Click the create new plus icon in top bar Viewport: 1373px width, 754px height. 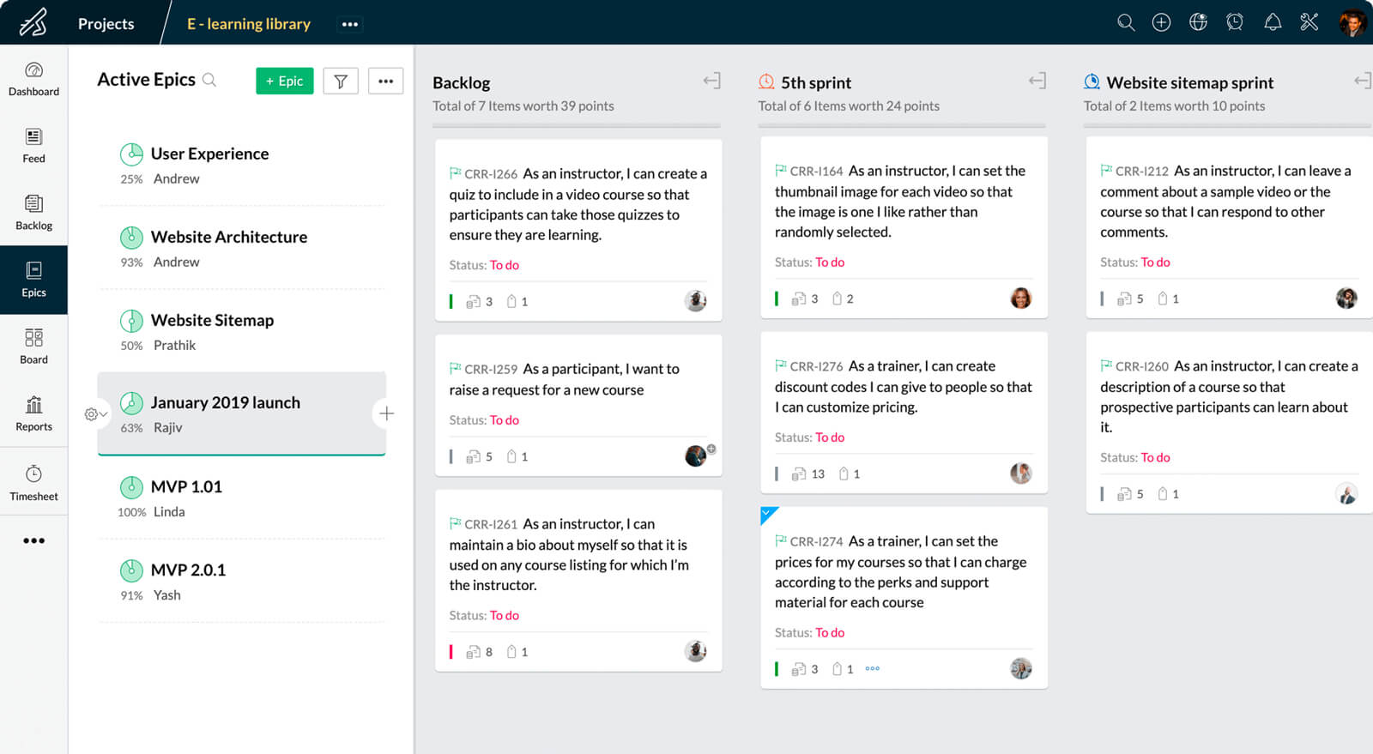(x=1161, y=23)
